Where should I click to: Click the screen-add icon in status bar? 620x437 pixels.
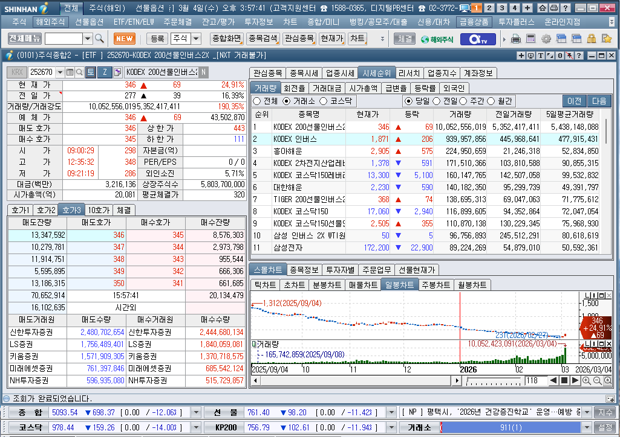(610, 399)
